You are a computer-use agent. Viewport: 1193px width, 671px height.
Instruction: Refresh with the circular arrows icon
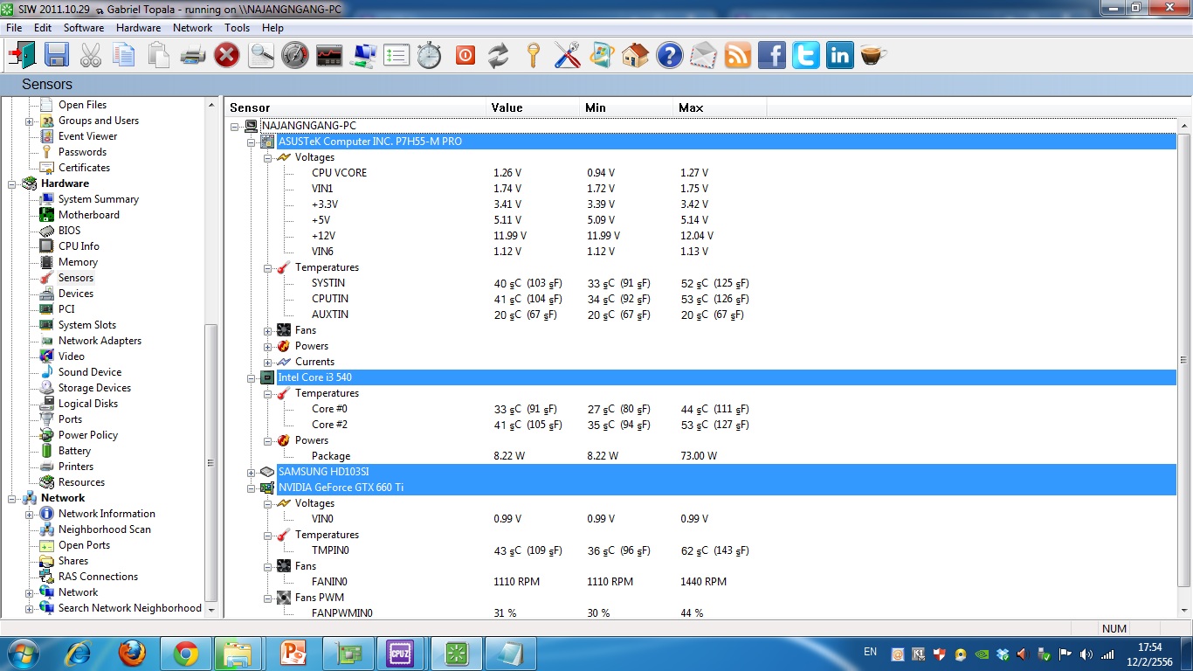click(x=498, y=56)
